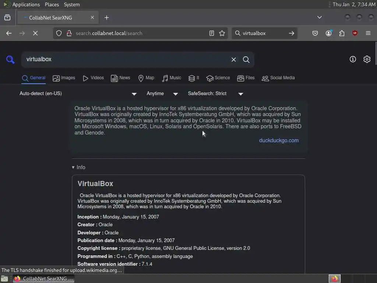
Task: Open tracking protection shield icon
Action: 59,33
